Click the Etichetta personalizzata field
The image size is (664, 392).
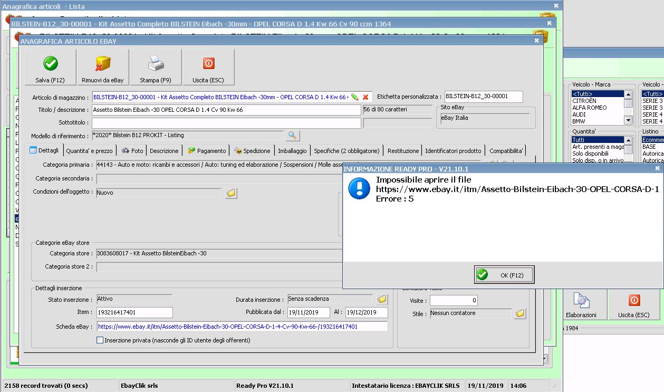484,97
